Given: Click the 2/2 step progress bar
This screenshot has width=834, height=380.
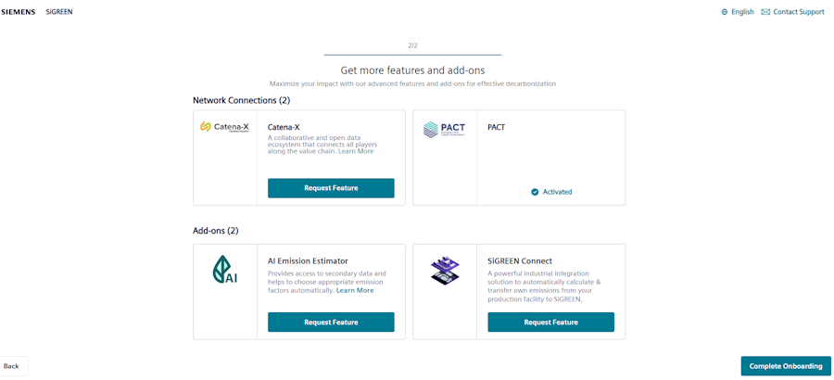Looking at the screenshot, I should pyautogui.click(x=412, y=54).
